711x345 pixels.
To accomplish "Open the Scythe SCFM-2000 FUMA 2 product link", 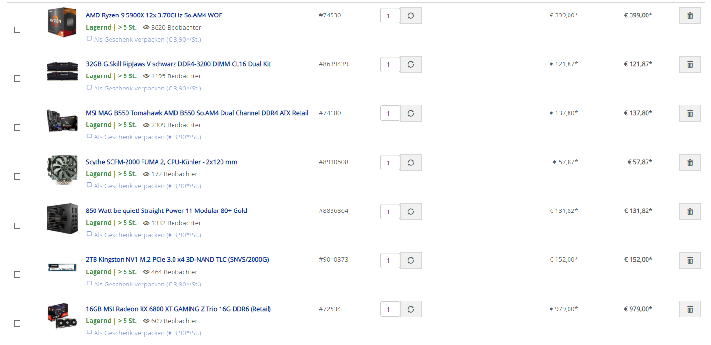I will [161, 162].
